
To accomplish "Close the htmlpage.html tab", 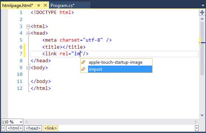I will (45, 5).
